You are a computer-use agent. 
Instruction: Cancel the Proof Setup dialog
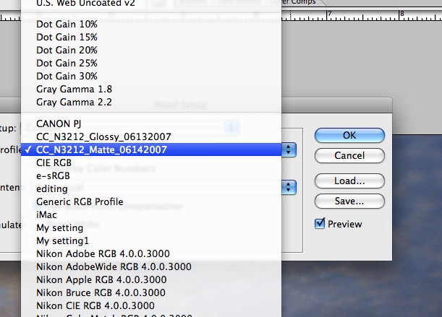349,155
